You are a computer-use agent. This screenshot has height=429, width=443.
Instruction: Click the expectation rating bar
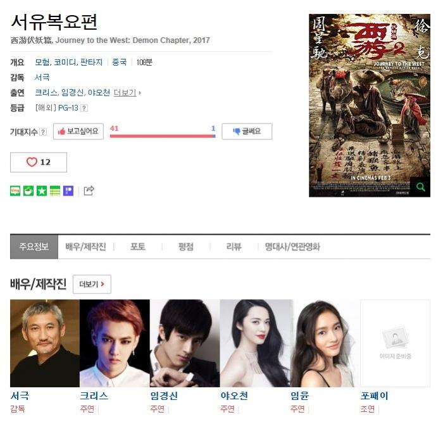(163, 136)
